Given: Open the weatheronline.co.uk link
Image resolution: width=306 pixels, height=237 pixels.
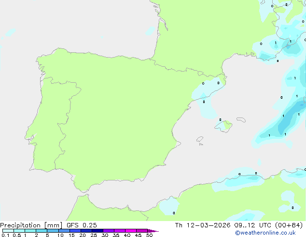Looking at the screenshot, I should pos(265,233).
